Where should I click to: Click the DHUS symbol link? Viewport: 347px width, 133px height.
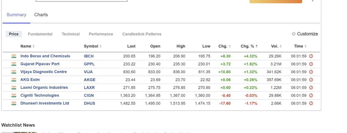(90, 103)
